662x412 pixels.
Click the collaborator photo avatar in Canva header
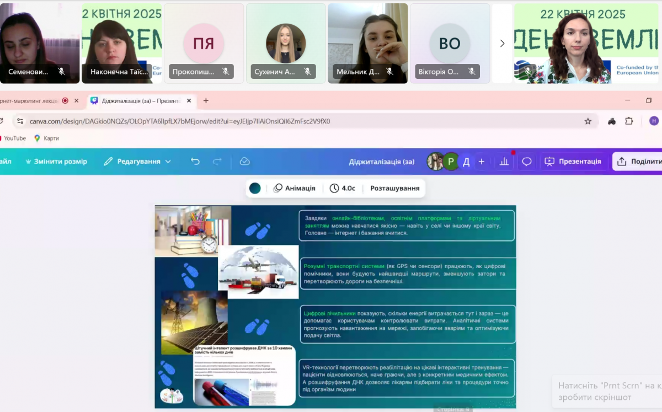point(435,162)
